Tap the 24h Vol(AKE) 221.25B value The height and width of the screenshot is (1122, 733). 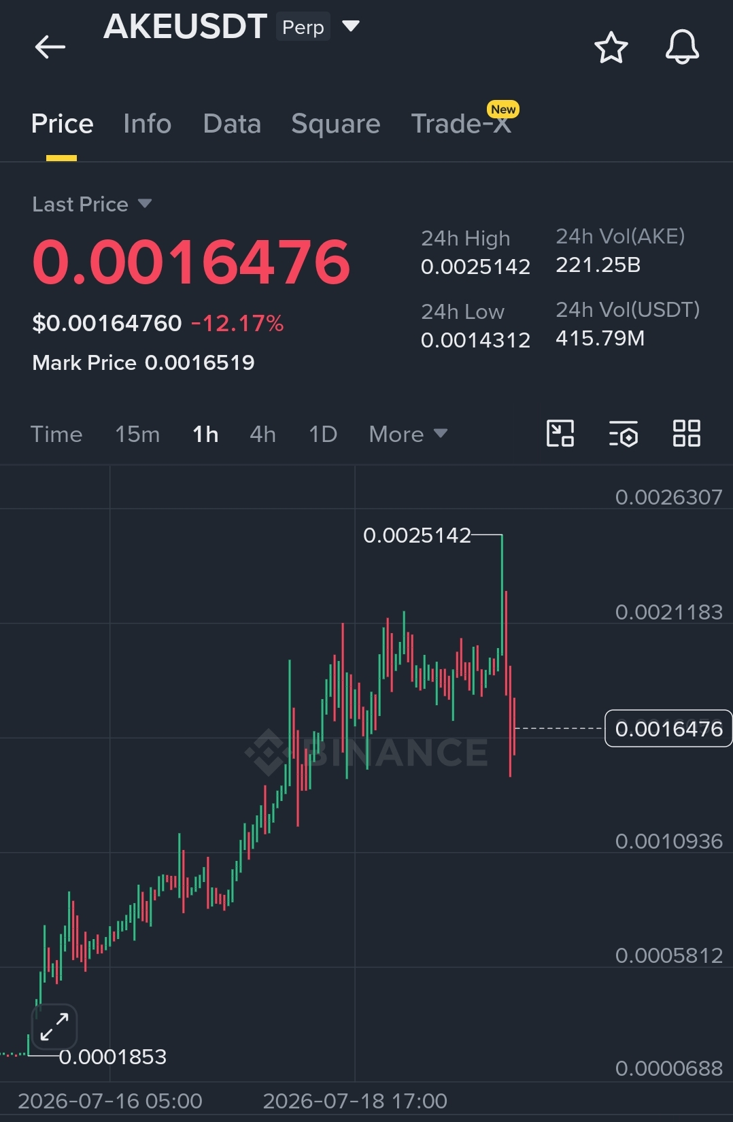coord(598,265)
